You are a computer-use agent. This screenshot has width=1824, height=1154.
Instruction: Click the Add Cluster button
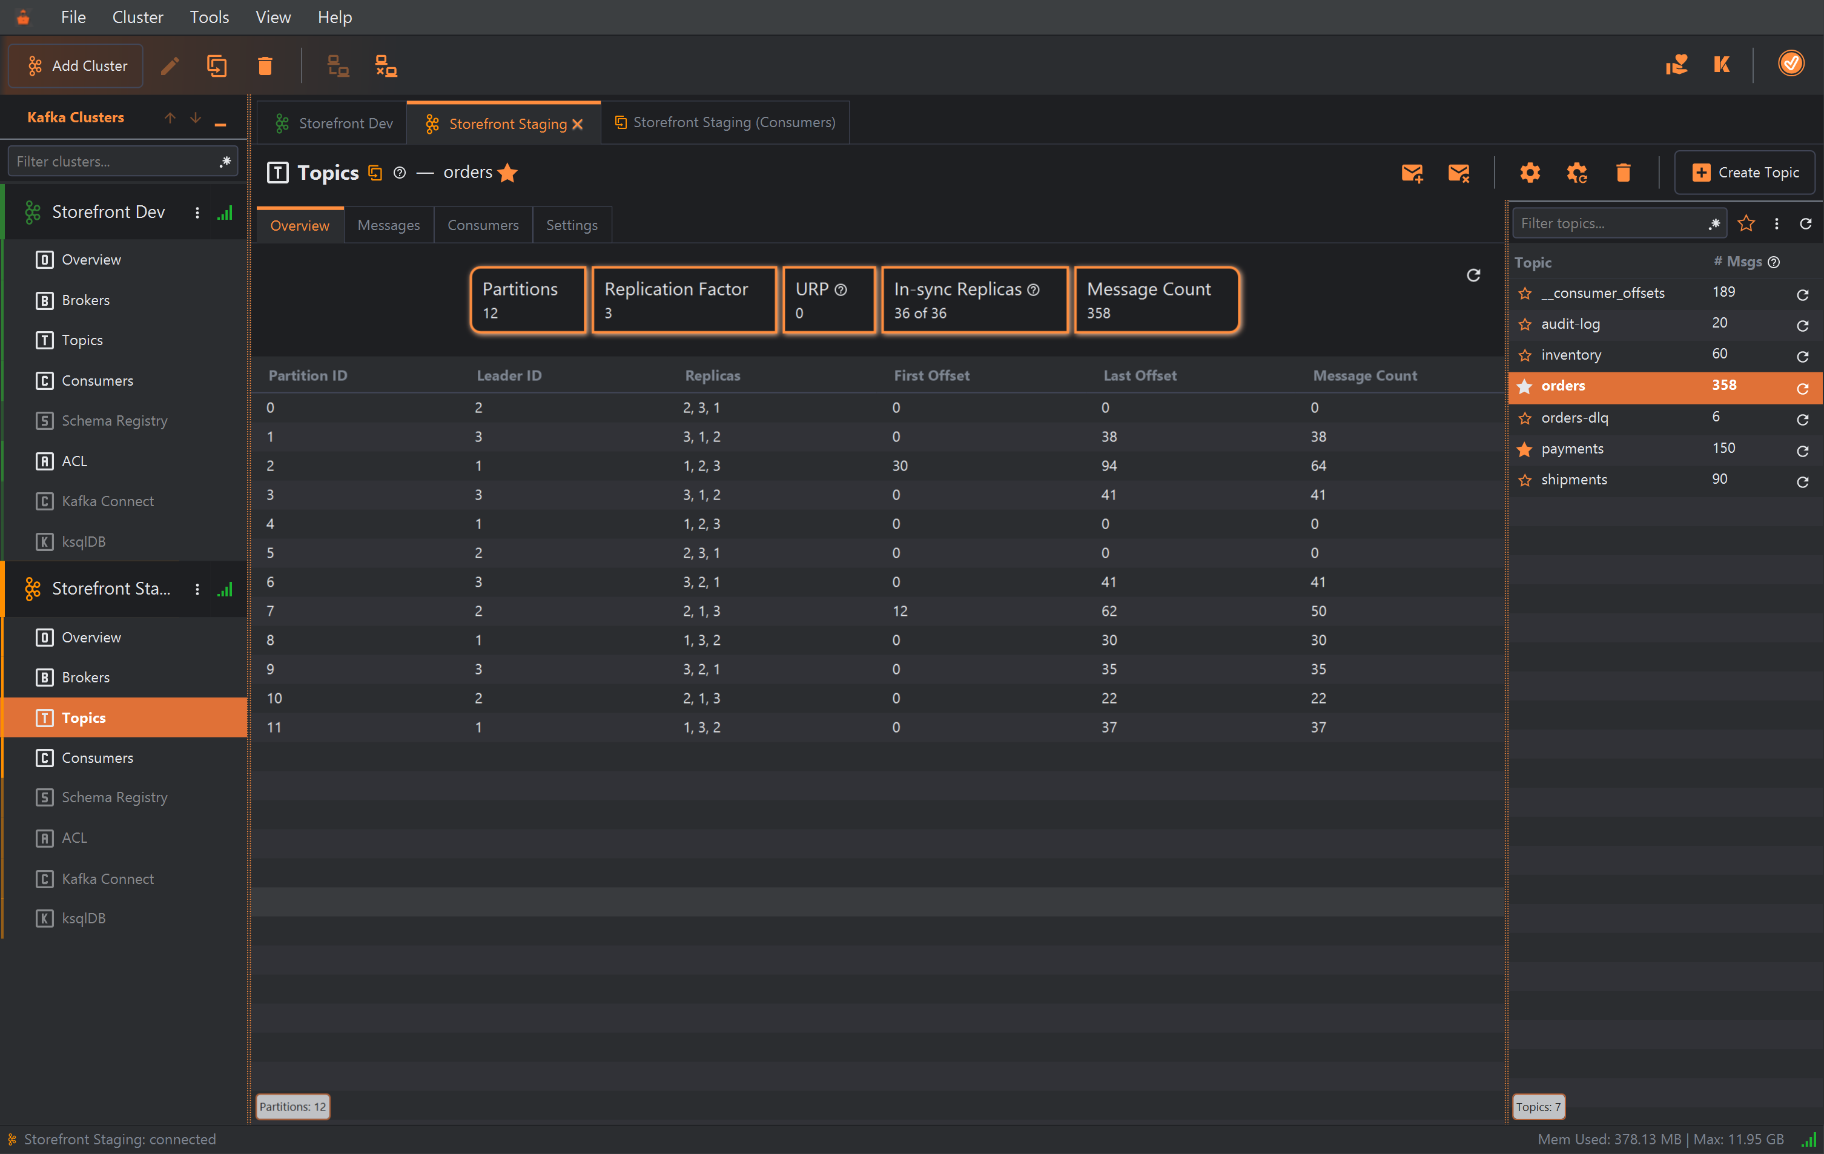click(x=76, y=66)
